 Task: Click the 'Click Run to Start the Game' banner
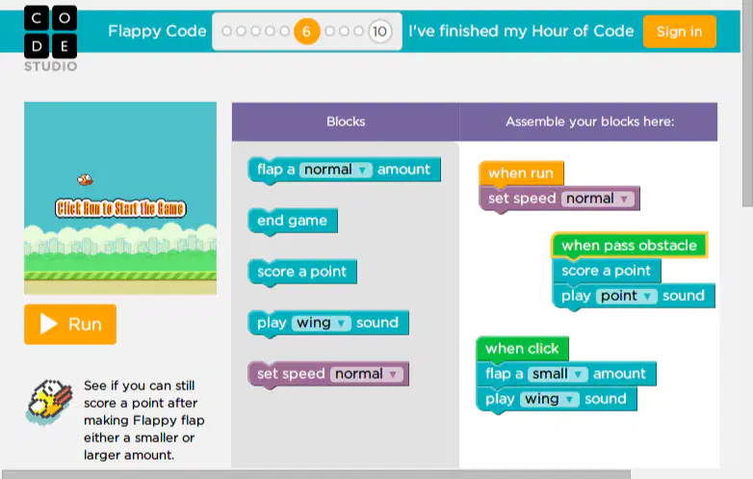[120, 208]
